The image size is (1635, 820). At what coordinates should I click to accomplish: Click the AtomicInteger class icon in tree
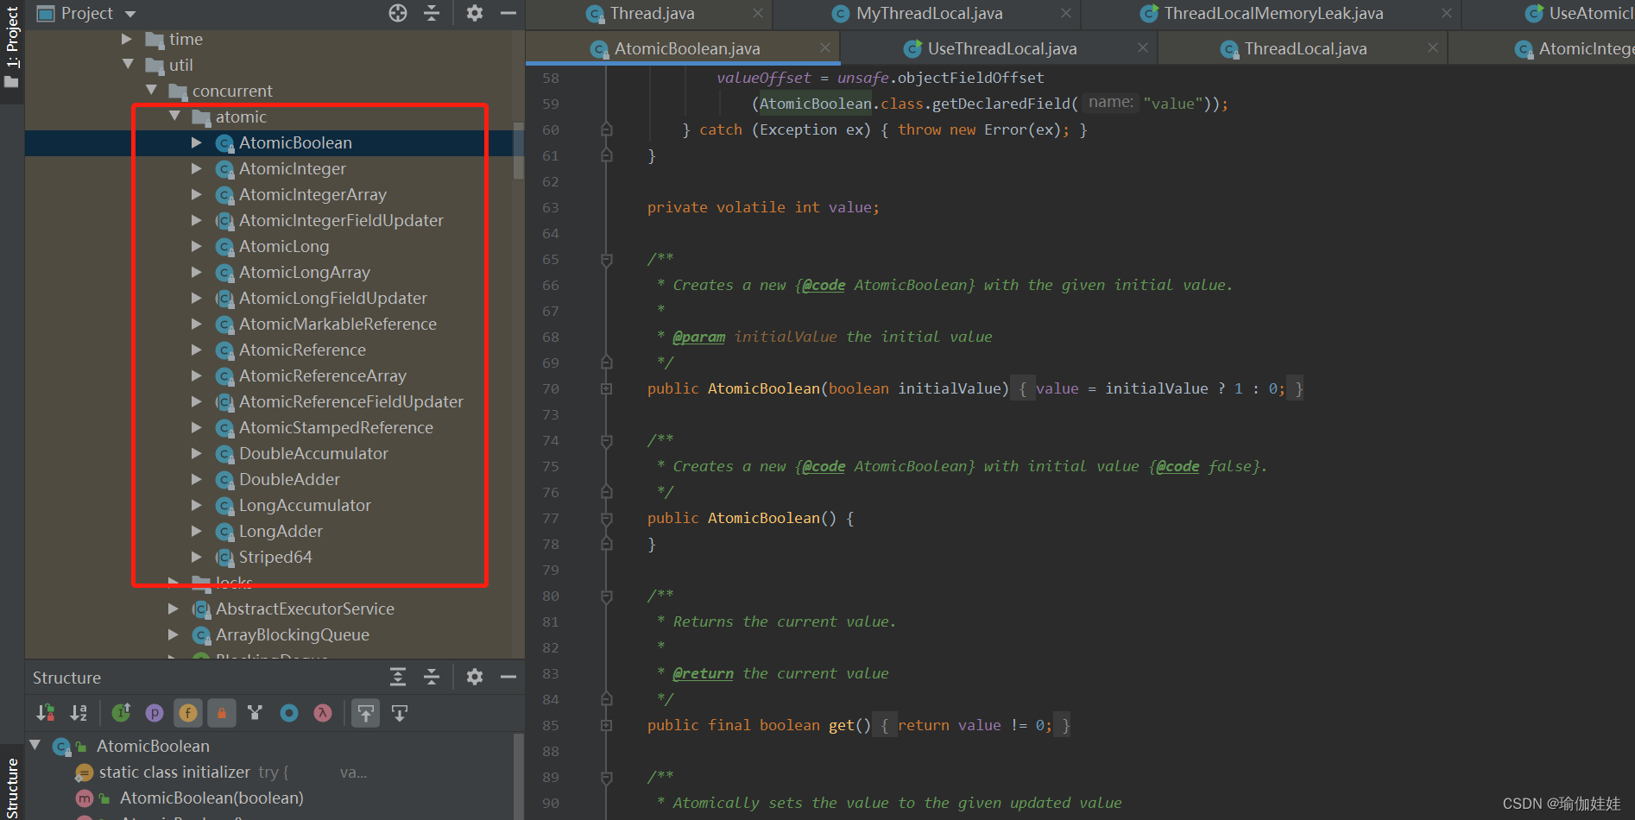[x=225, y=169]
